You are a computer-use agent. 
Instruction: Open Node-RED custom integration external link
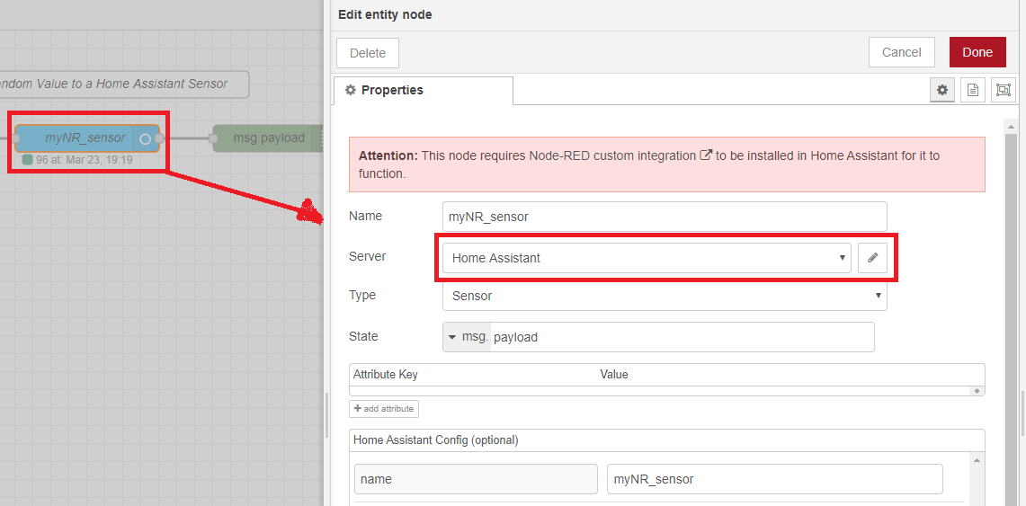705,155
